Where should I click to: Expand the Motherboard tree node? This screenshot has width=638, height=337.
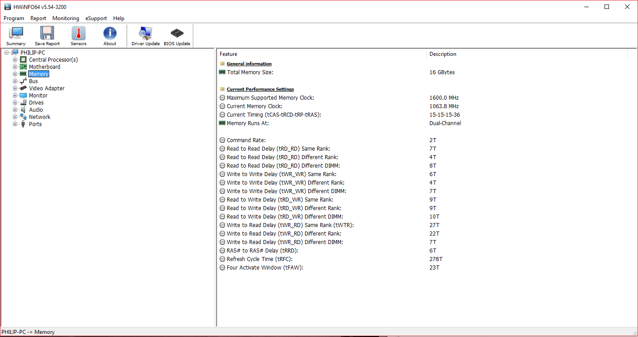(x=15, y=67)
